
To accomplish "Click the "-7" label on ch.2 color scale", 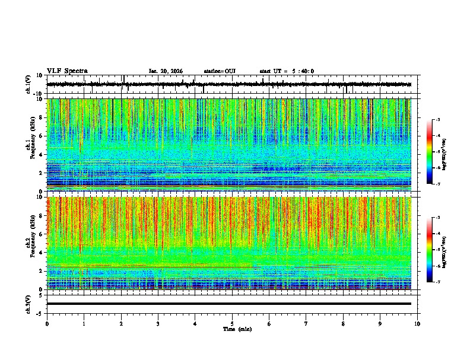I will [437, 282].
